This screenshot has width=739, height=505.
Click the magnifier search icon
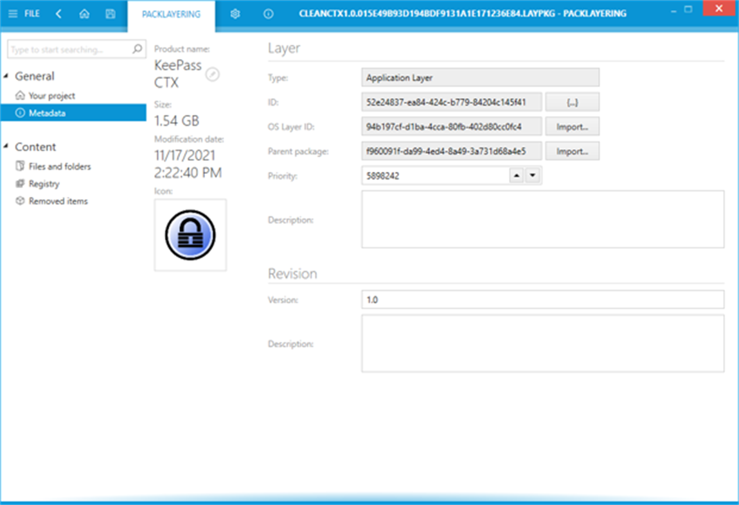coord(137,49)
